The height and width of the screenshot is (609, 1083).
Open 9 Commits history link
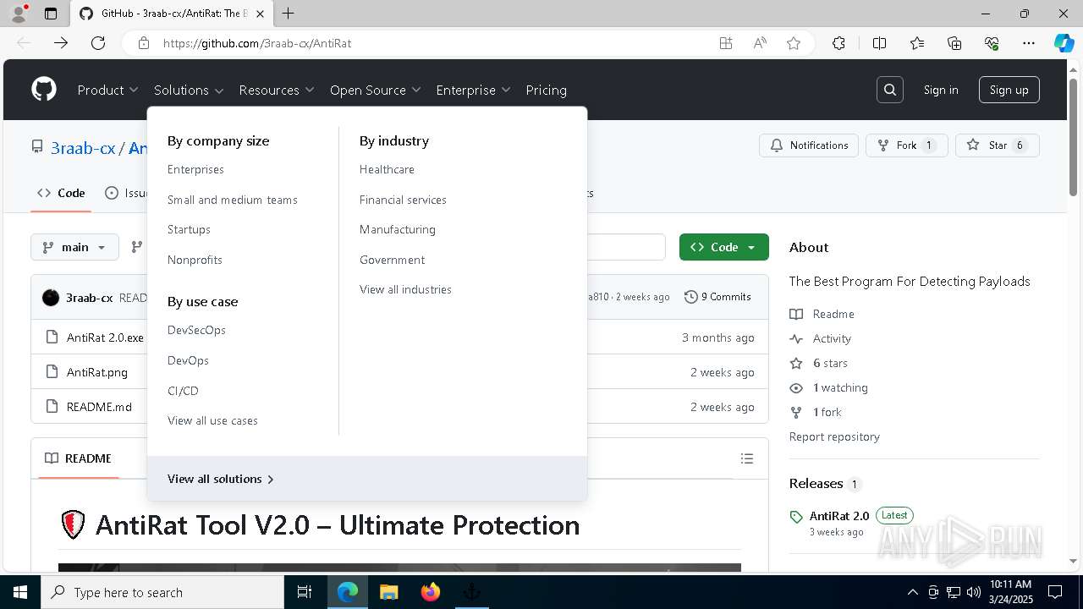point(717,297)
